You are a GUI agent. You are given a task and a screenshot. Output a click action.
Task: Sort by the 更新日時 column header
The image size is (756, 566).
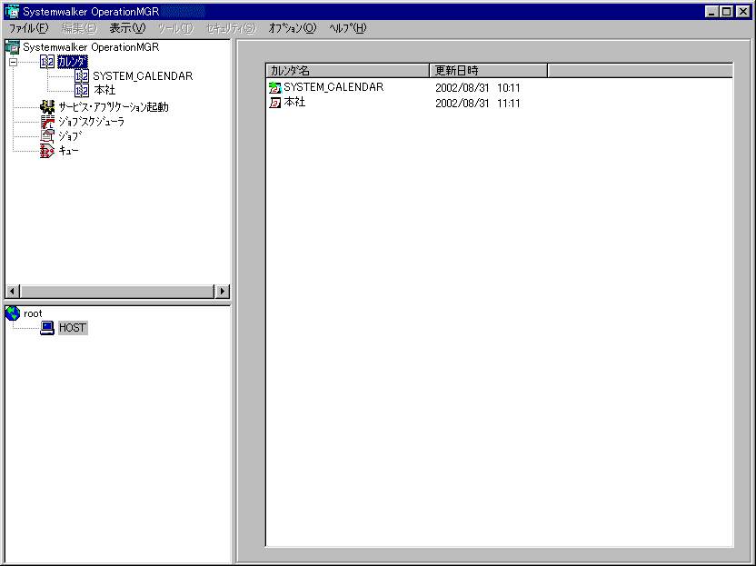[488, 70]
